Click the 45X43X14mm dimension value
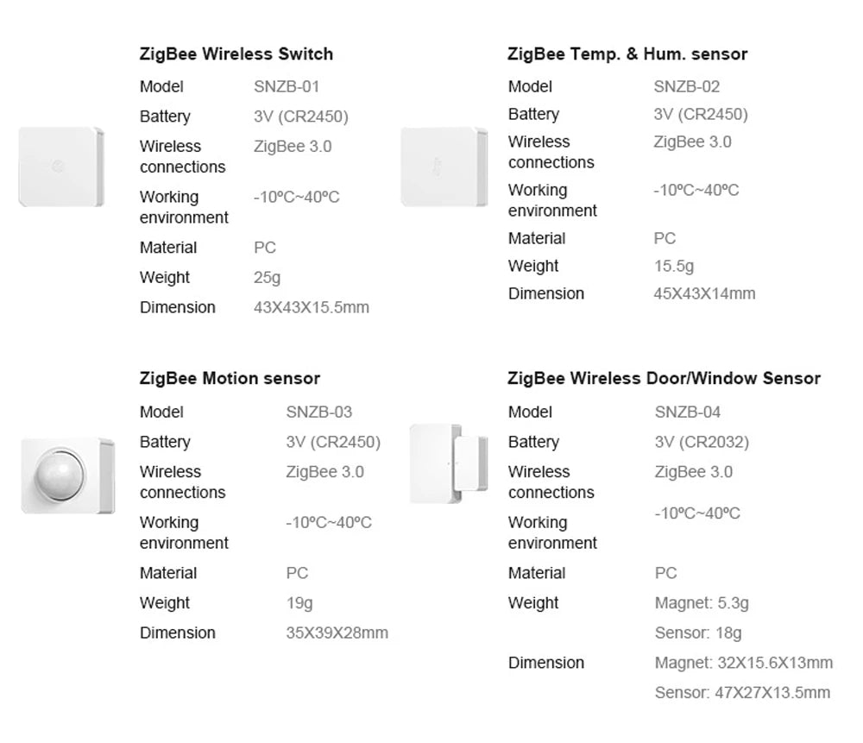Viewport: 863px width, 743px height. tap(704, 293)
